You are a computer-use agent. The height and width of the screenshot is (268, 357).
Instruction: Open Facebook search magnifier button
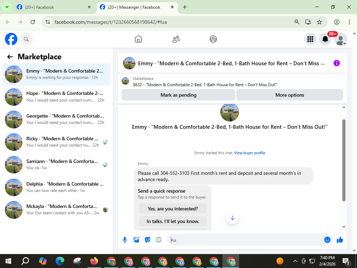(26, 39)
